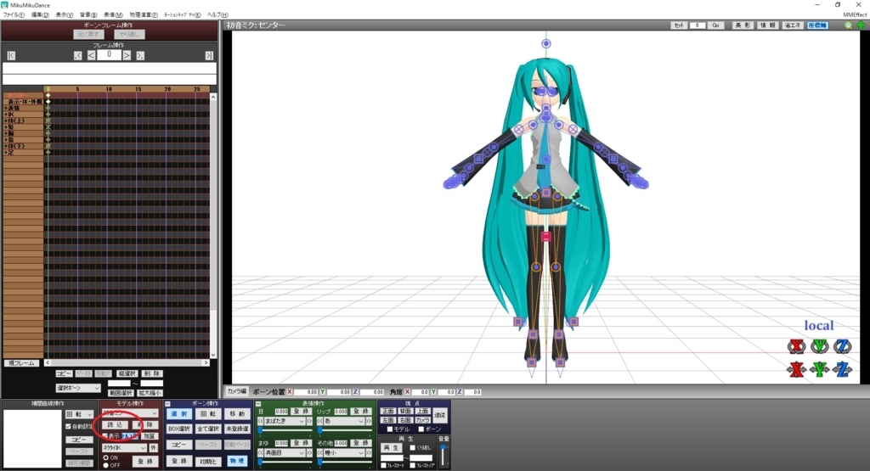The image size is (870, 471).
Task: Click the Y move gizmo icon
Action: 820,369
